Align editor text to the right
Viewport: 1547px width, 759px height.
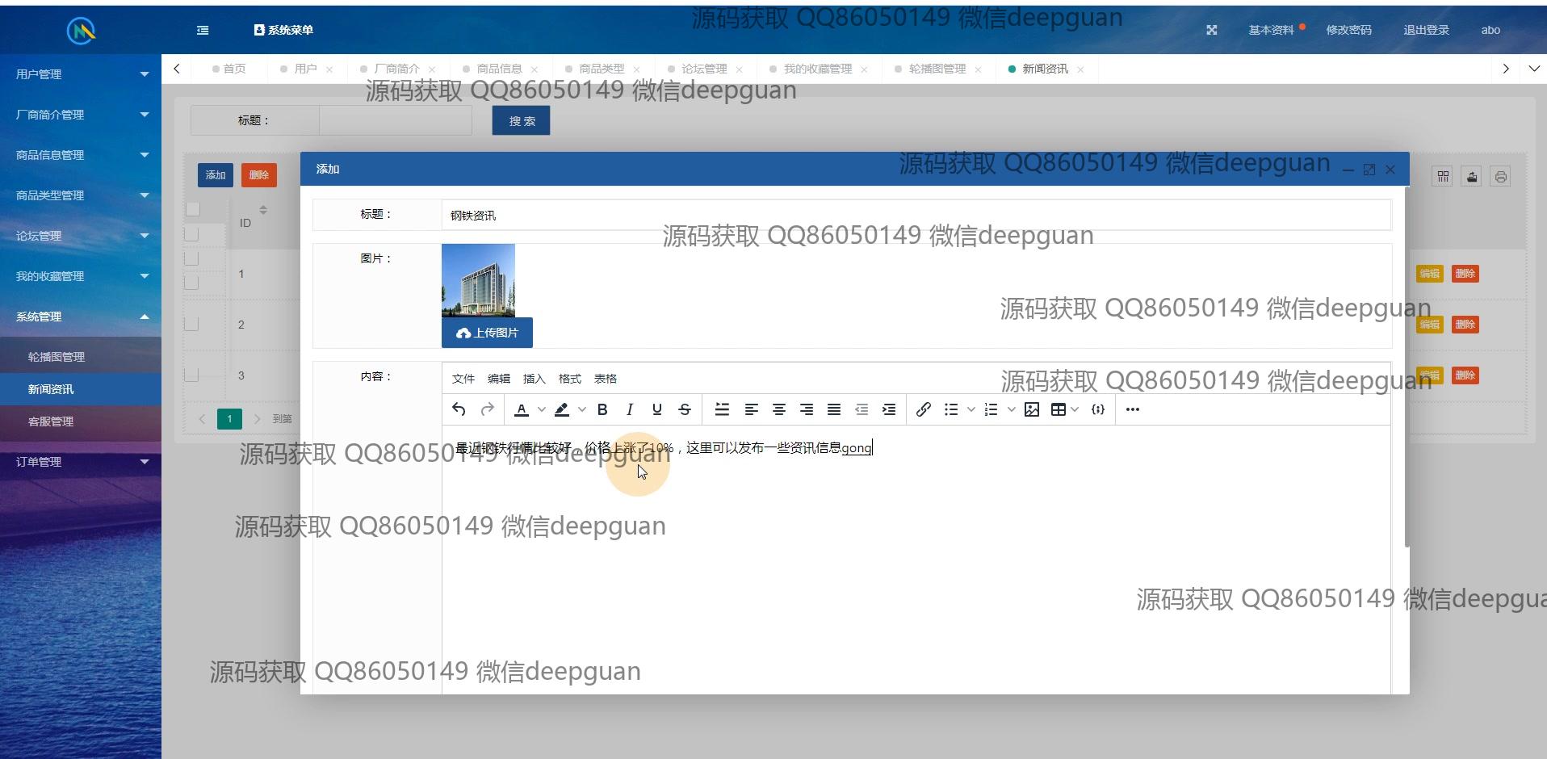pos(807,409)
